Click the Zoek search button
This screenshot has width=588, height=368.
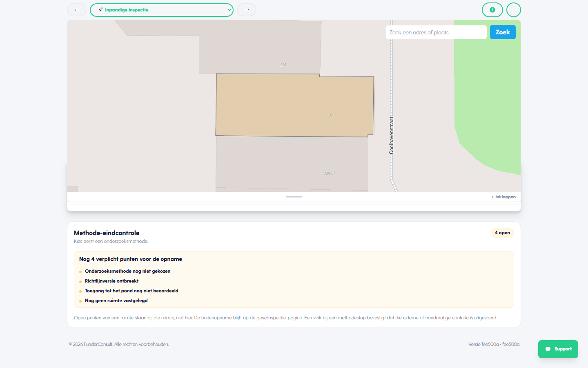pyautogui.click(x=503, y=32)
